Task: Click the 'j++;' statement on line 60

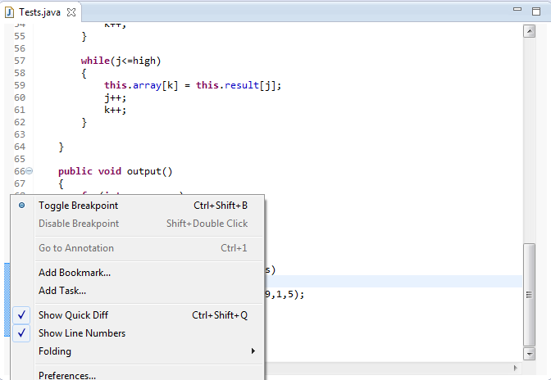Action: 115,97
